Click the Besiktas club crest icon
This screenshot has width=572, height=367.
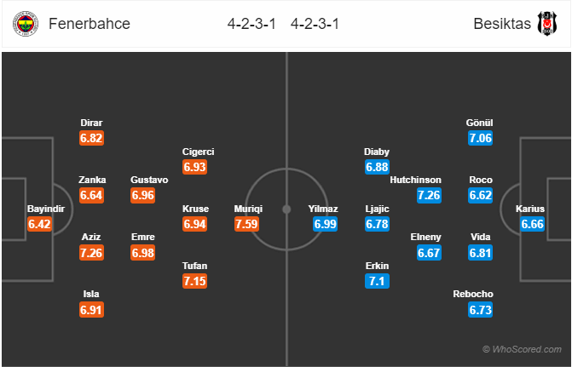click(547, 24)
